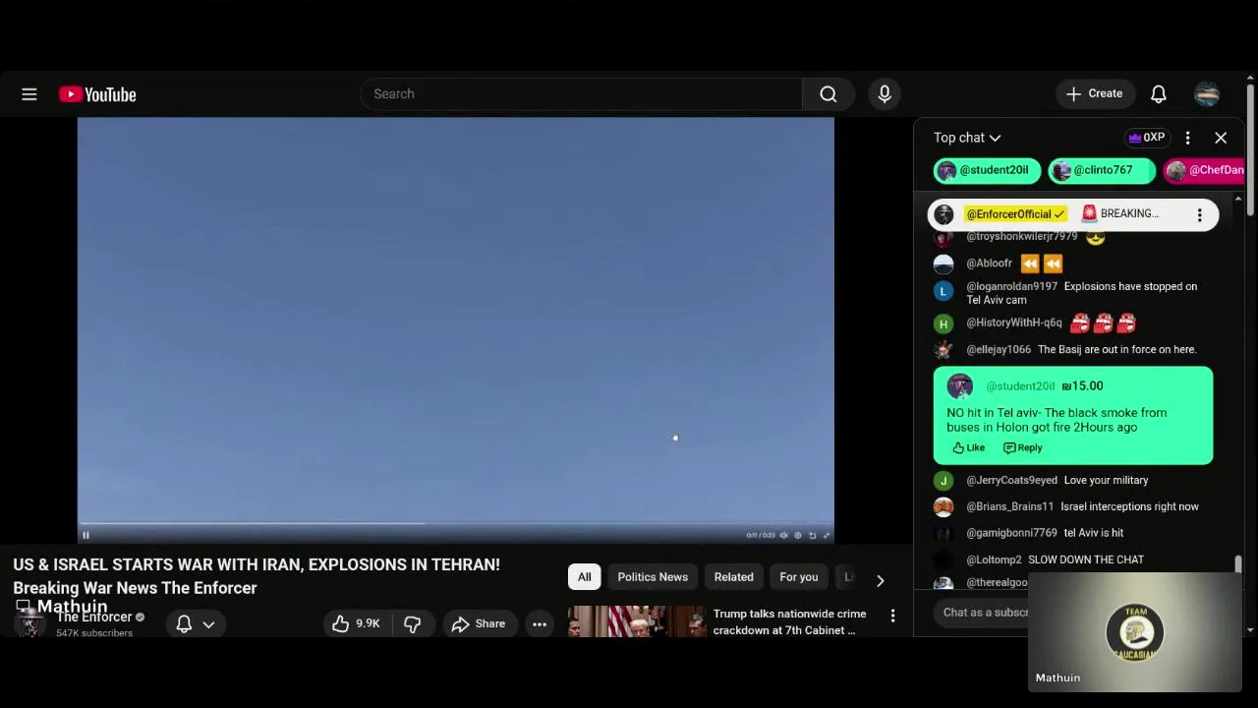Click @student20il avatar in the Super Chat card
1258x708 pixels.
960,386
